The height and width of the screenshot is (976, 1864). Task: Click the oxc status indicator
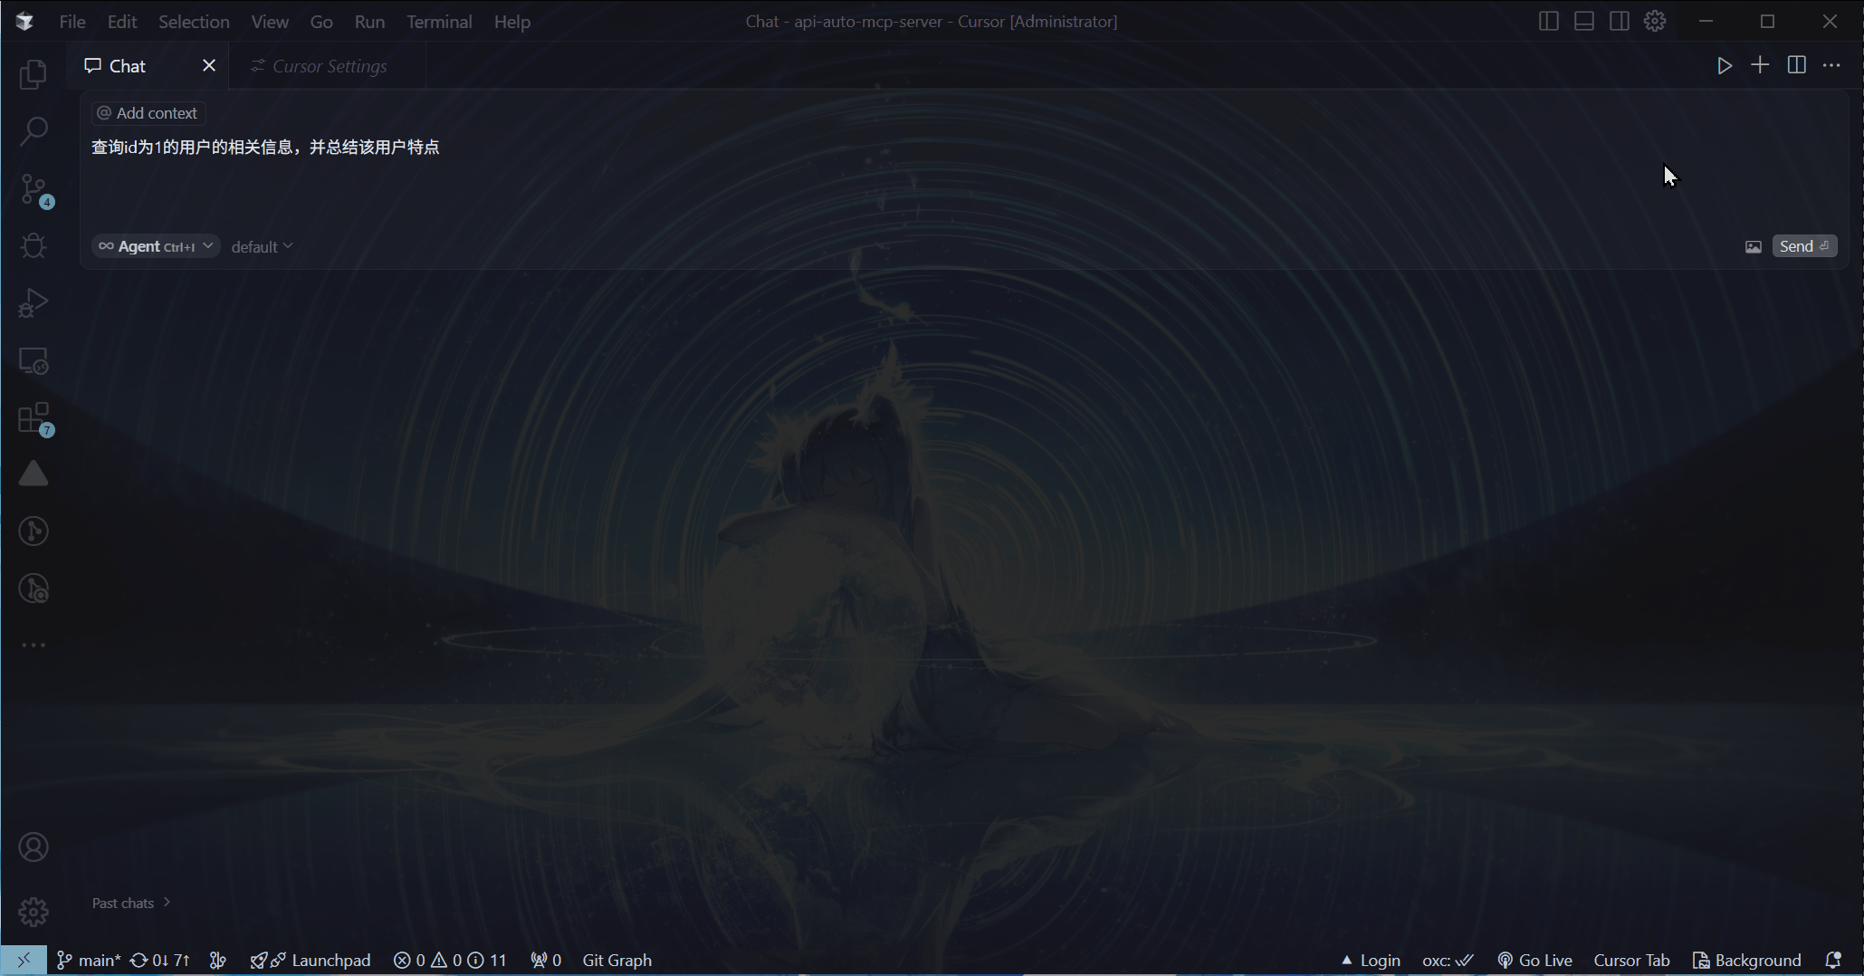(1448, 960)
